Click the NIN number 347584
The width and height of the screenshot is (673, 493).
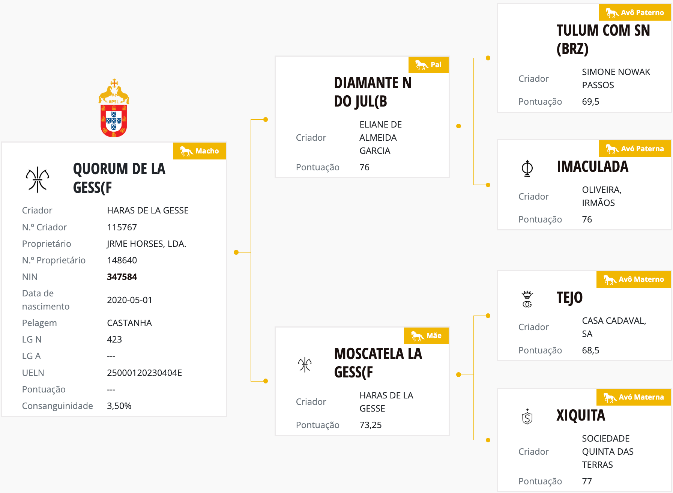pos(122,277)
